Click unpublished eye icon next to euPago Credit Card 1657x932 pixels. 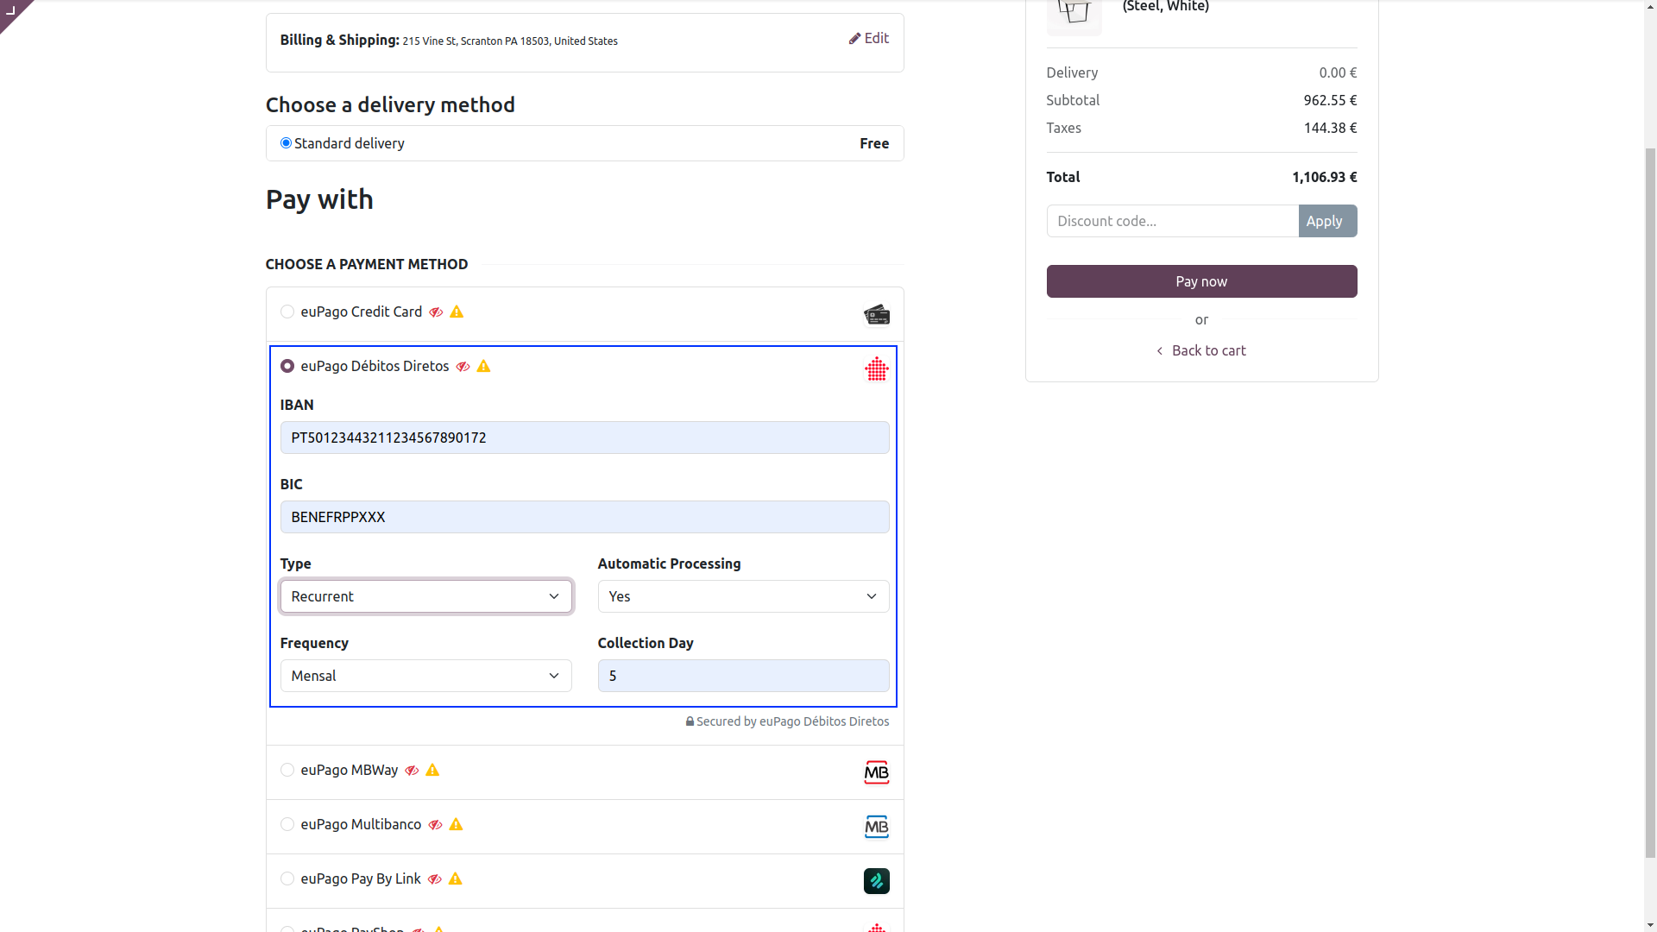click(436, 312)
